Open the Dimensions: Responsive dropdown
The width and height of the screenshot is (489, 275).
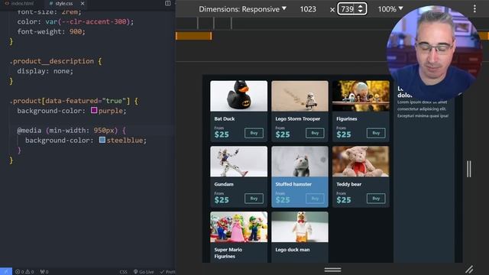pos(242,9)
